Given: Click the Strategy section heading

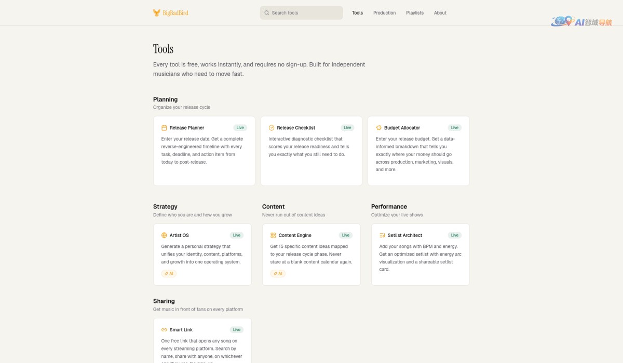Looking at the screenshot, I should [x=165, y=206].
